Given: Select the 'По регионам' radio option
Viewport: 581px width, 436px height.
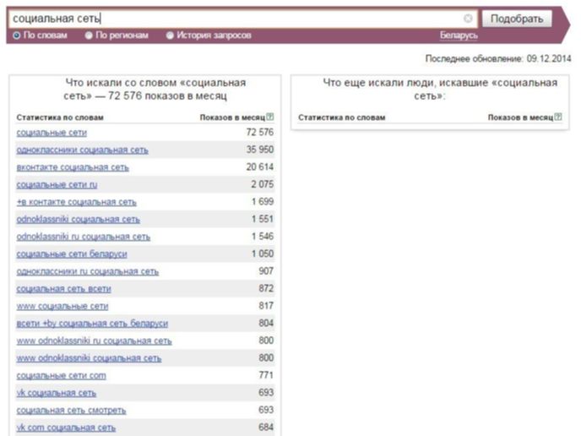Looking at the screenshot, I should (89, 35).
